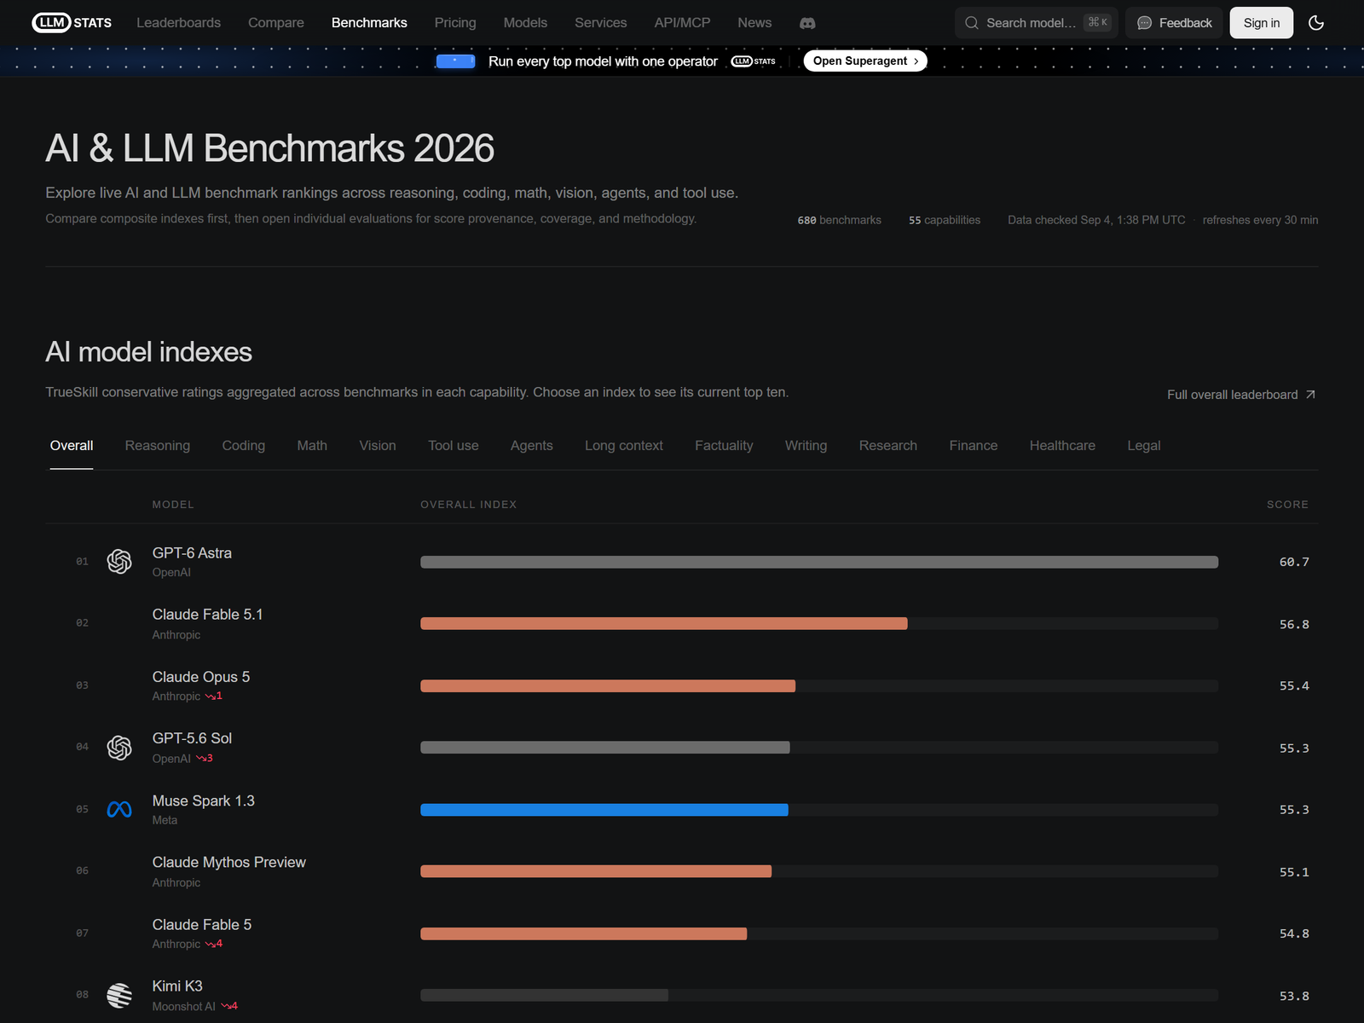Screen dimensions: 1364x1023
Task: Open Benchmarks in the top navigation
Action: pos(369,23)
